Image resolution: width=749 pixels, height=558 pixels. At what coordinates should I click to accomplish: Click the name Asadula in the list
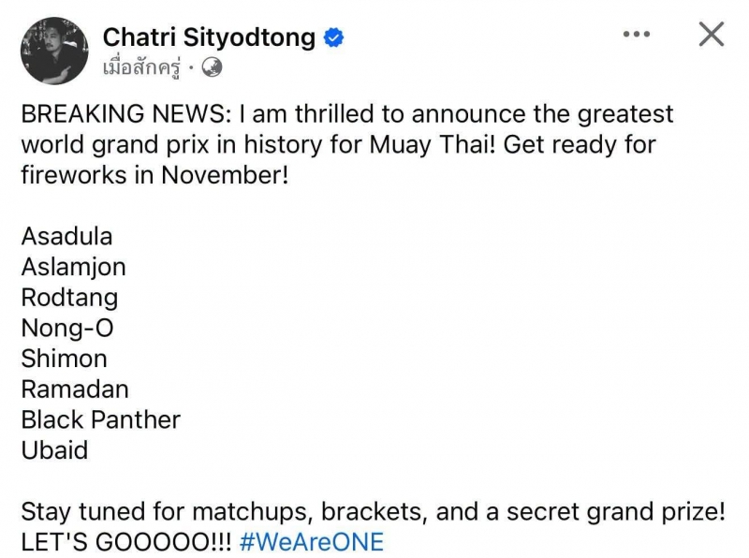click(66, 237)
